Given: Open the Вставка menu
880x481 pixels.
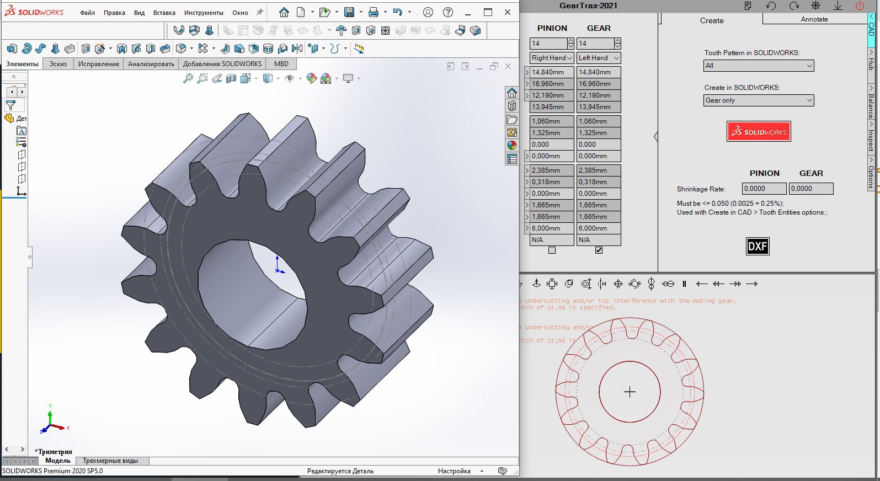Looking at the screenshot, I should (164, 13).
